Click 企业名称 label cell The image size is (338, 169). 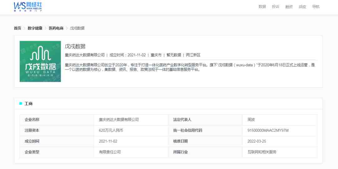point(57,120)
